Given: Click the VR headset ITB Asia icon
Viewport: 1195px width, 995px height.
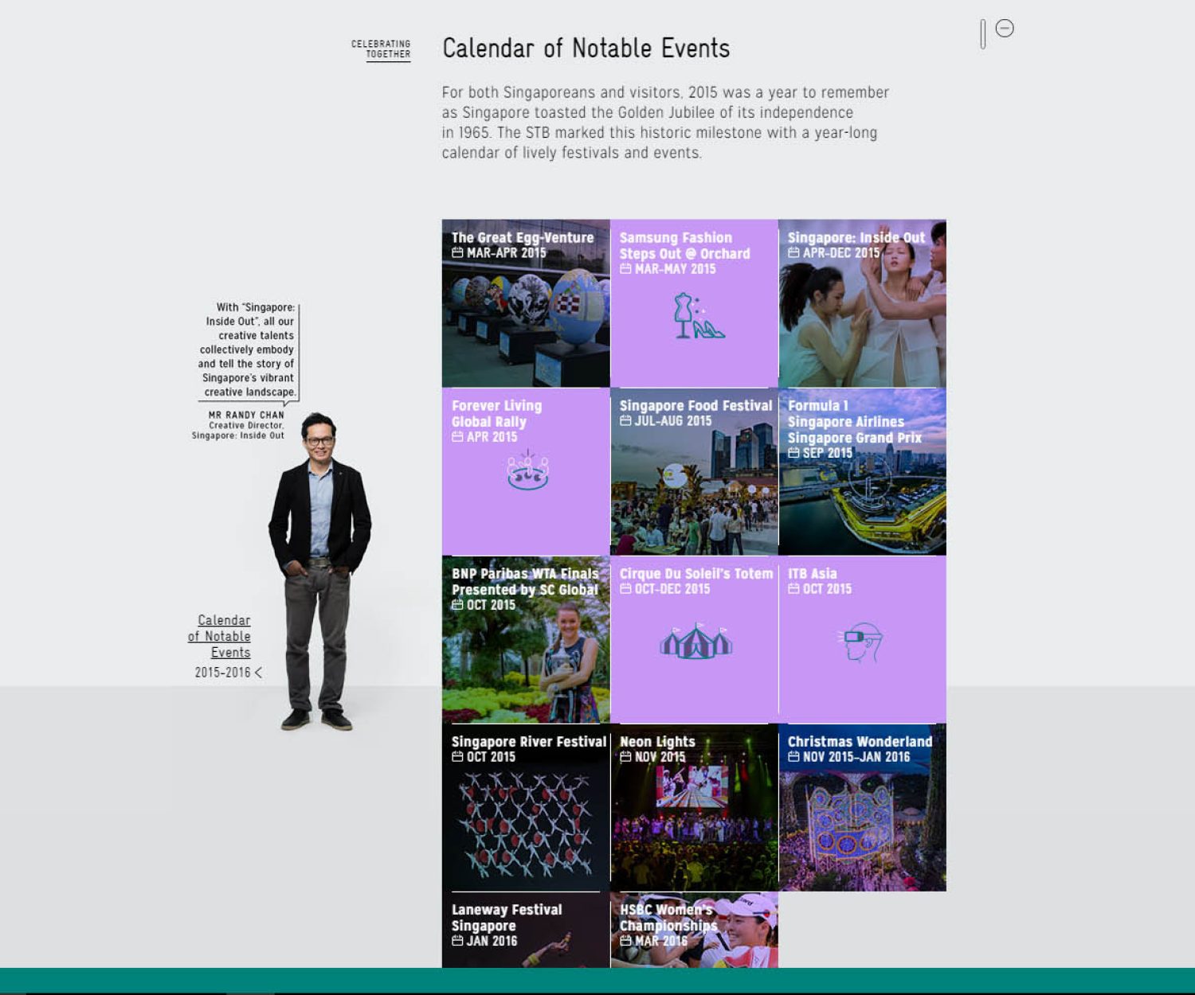Looking at the screenshot, I should (x=862, y=642).
